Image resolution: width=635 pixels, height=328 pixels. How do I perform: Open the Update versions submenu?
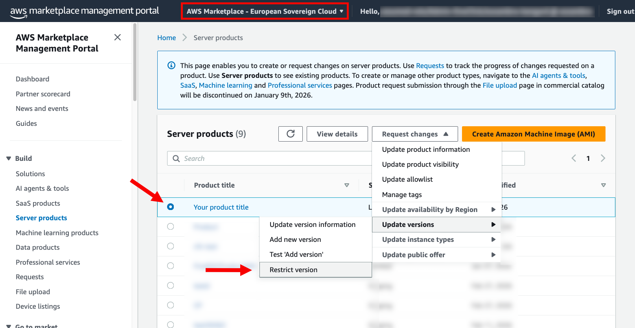(x=437, y=225)
